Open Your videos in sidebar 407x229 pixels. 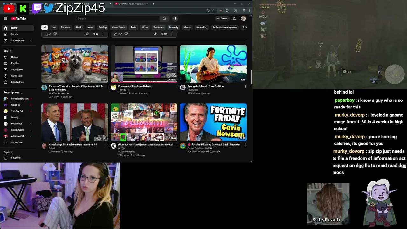[x=17, y=70]
